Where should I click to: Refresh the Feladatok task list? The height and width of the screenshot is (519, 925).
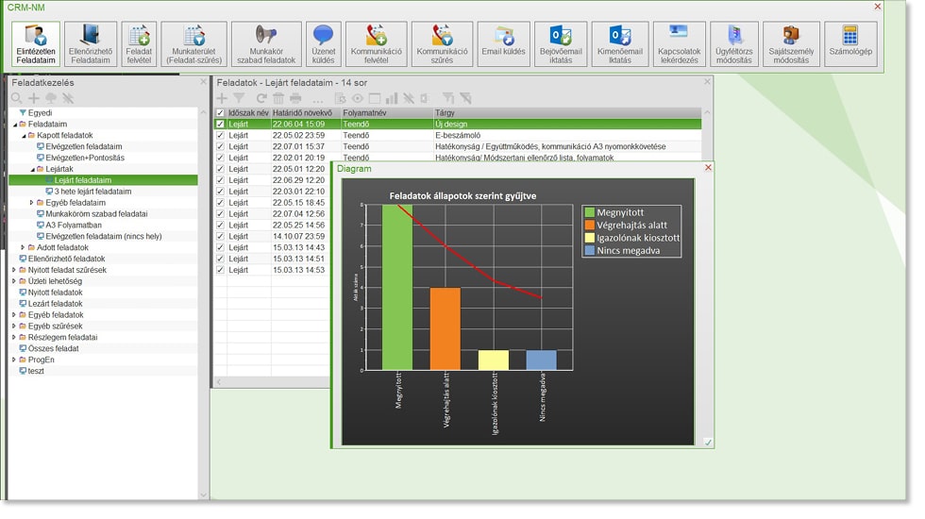261,98
